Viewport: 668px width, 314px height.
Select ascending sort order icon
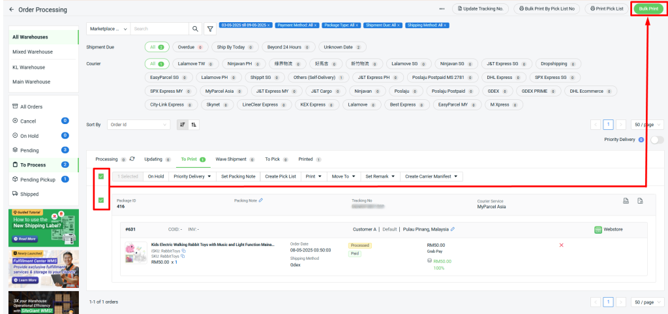(x=194, y=125)
